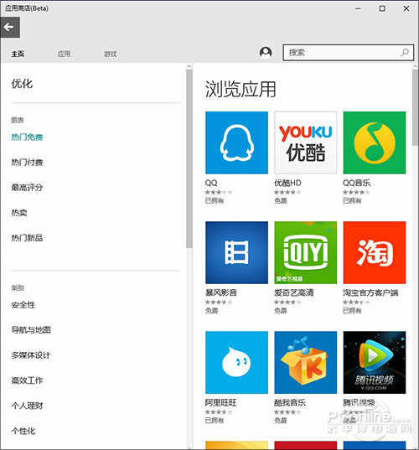The width and height of the screenshot is (419, 450).
Task: Open the user account profile icon
Action: [x=266, y=53]
